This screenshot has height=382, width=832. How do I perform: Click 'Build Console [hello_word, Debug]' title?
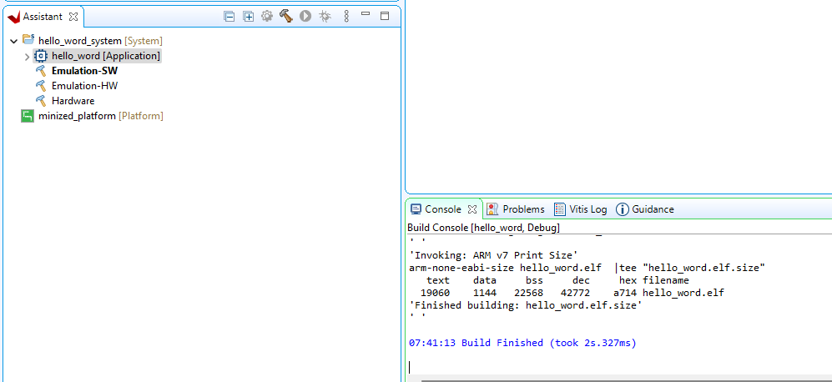point(483,228)
